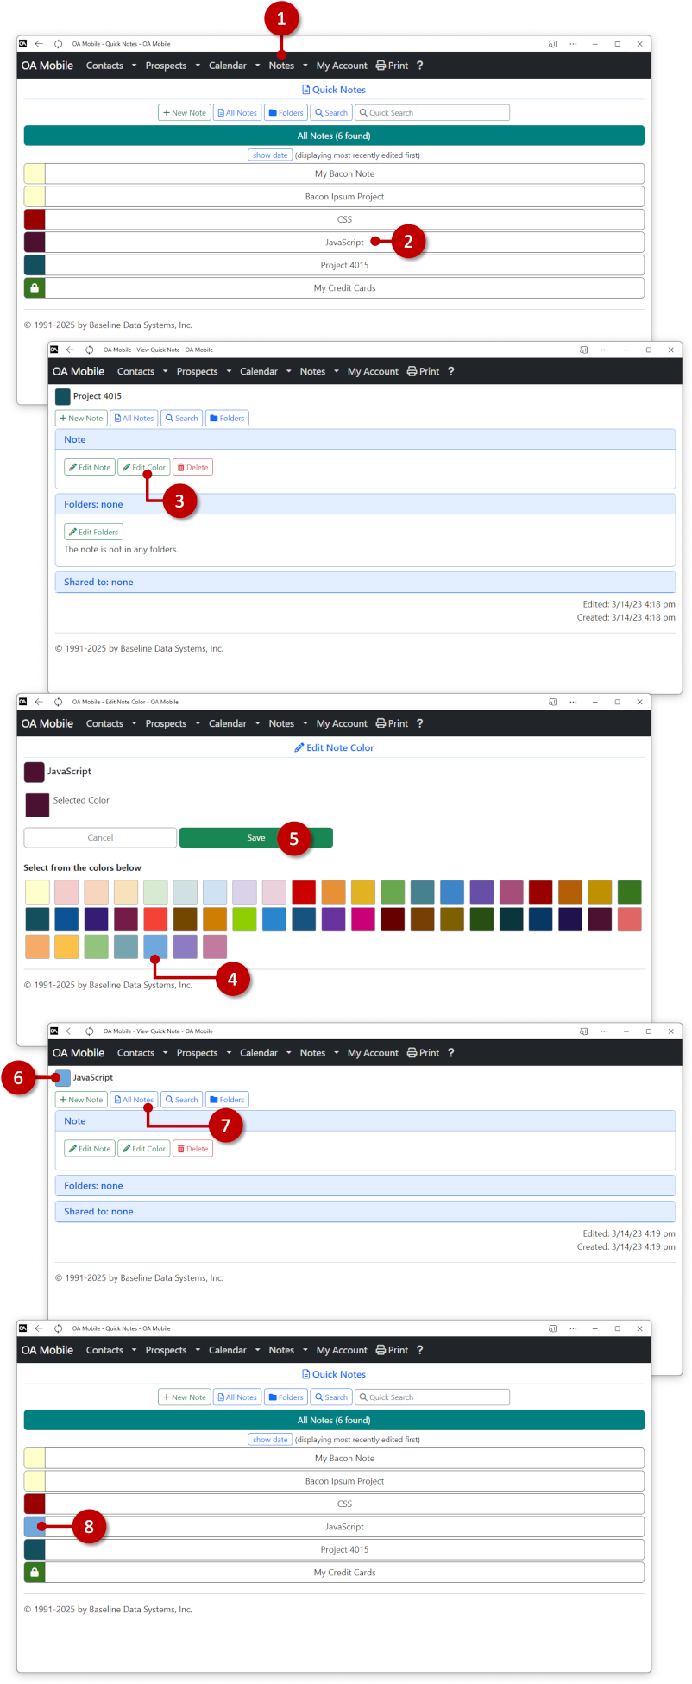Expand Prospects dropdown in JavaScript note view window

click(204, 1053)
